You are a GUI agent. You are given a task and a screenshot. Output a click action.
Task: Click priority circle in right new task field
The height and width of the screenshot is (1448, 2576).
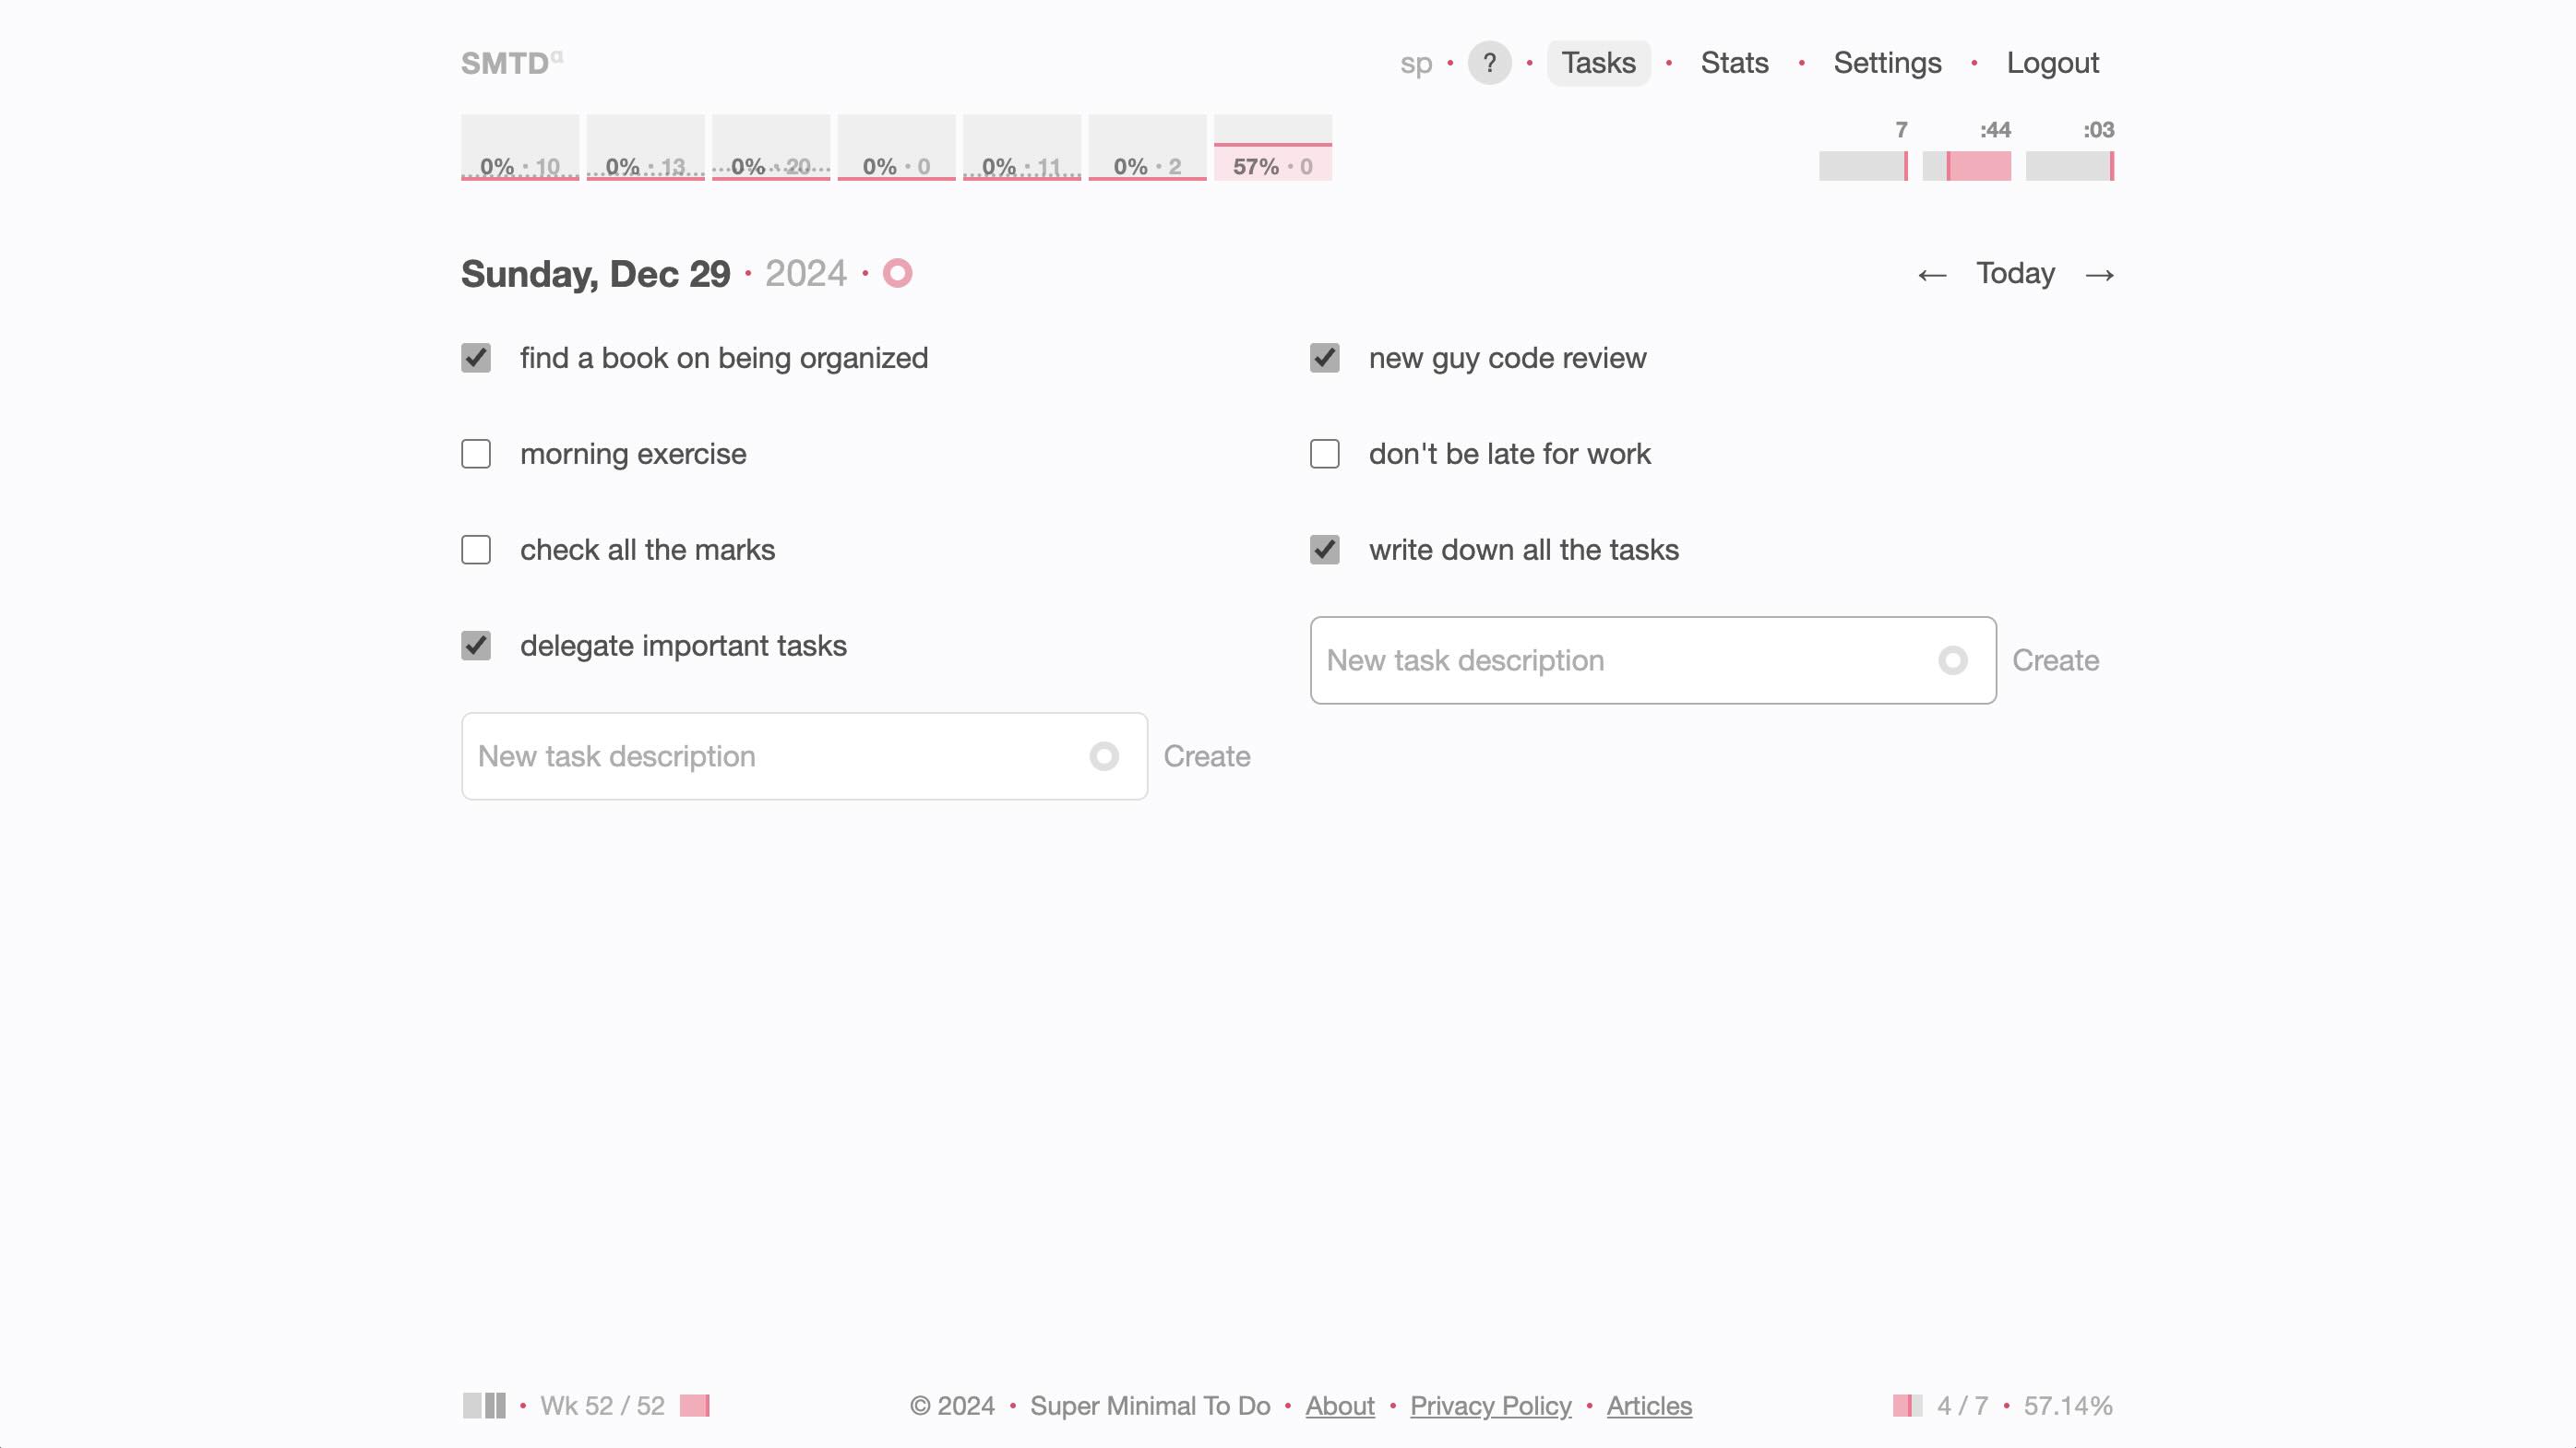pyautogui.click(x=1952, y=660)
